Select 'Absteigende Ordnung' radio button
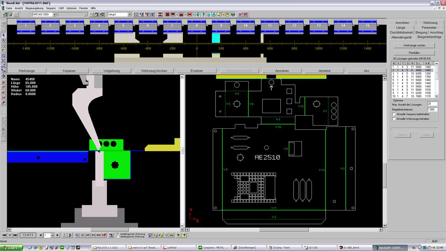This screenshot has height=251, width=446. click(x=118, y=237)
